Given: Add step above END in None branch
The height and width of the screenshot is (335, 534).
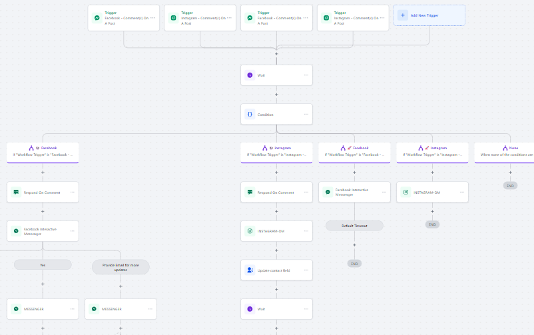Looking at the screenshot, I should click(x=510, y=172).
